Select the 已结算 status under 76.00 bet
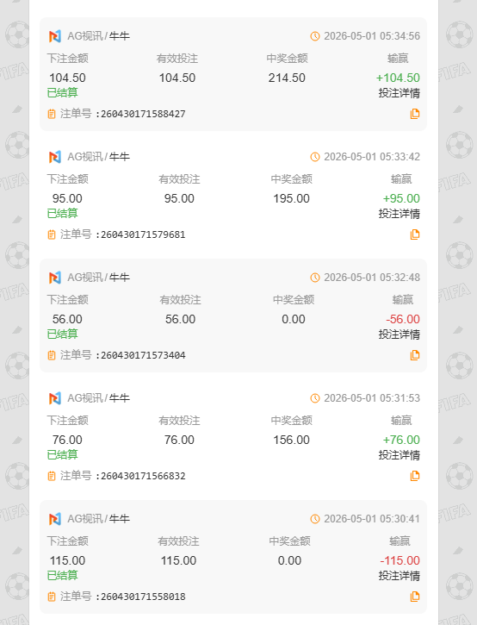The image size is (477, 625). pyautogui.click(x=63, y=455)
